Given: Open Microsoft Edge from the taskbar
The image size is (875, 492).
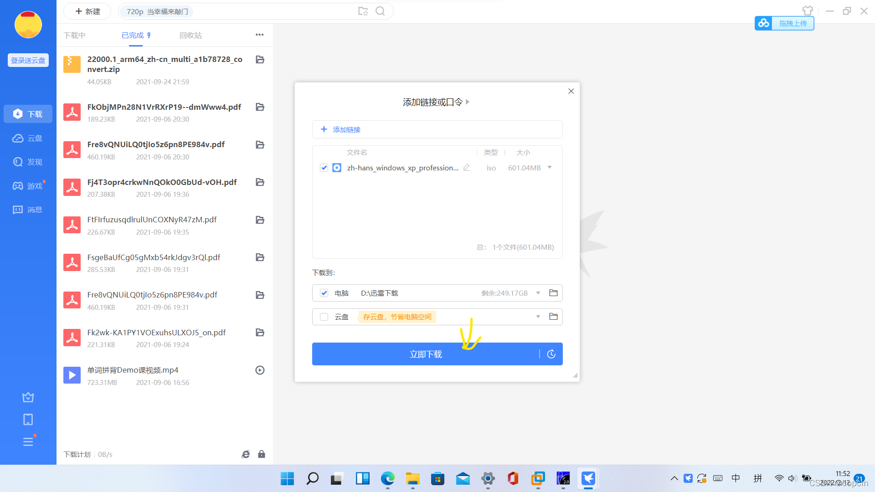Looking at the screenshot, I should pyautogui.click(x=388, y=479).
